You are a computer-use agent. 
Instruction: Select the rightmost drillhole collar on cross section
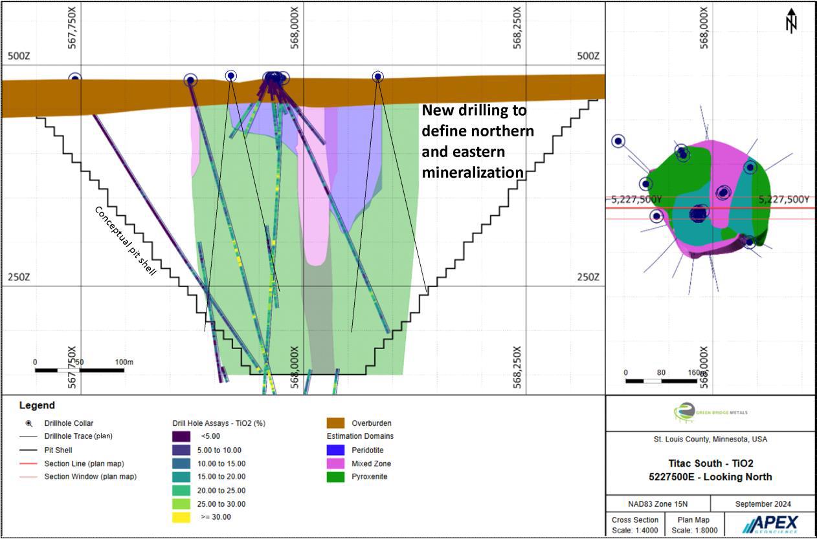(x=377, y=77)
